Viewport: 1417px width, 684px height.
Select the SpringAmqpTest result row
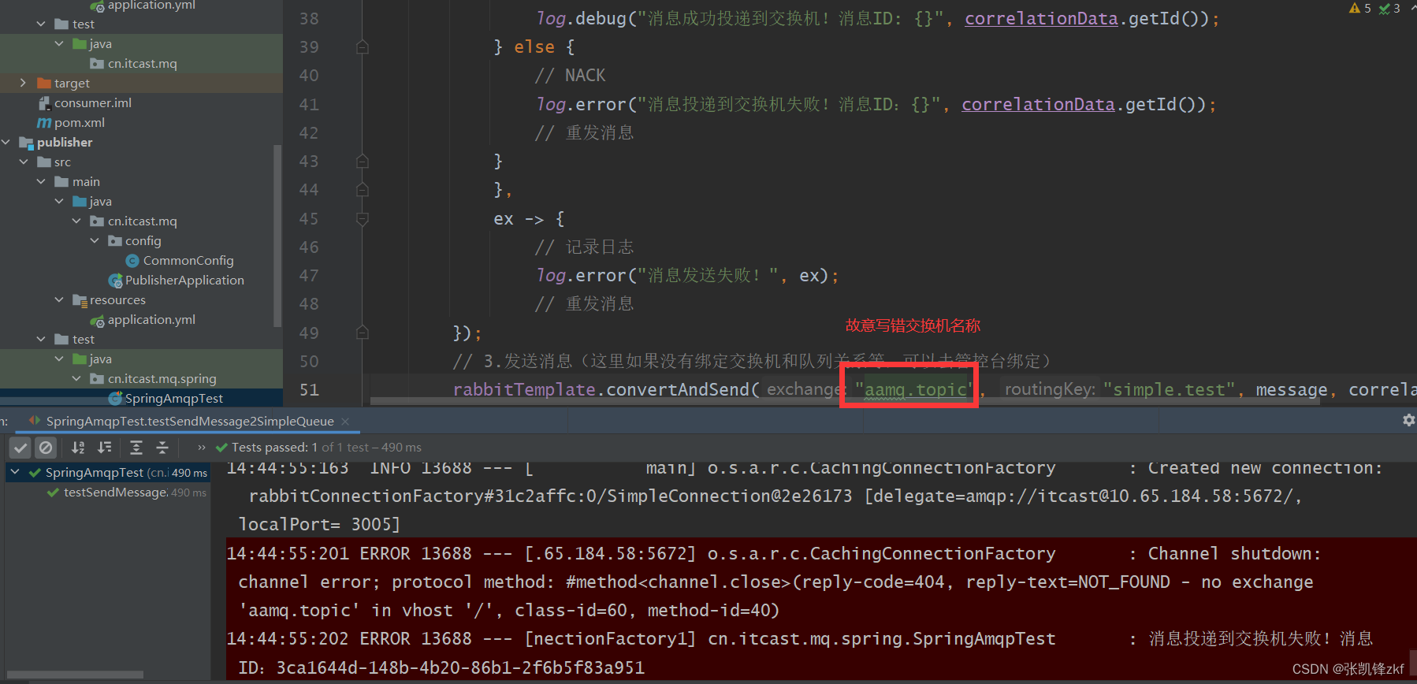point(108,473)
